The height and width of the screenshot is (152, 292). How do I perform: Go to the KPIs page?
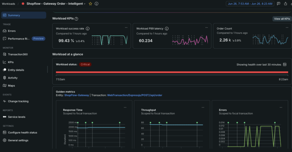point(11,62)
